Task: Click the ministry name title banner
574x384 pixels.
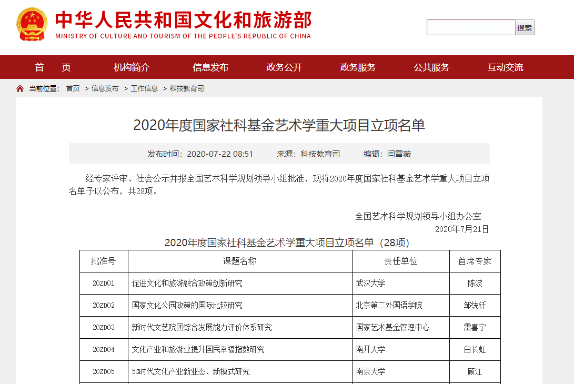Action: click(x=183, y=24)
